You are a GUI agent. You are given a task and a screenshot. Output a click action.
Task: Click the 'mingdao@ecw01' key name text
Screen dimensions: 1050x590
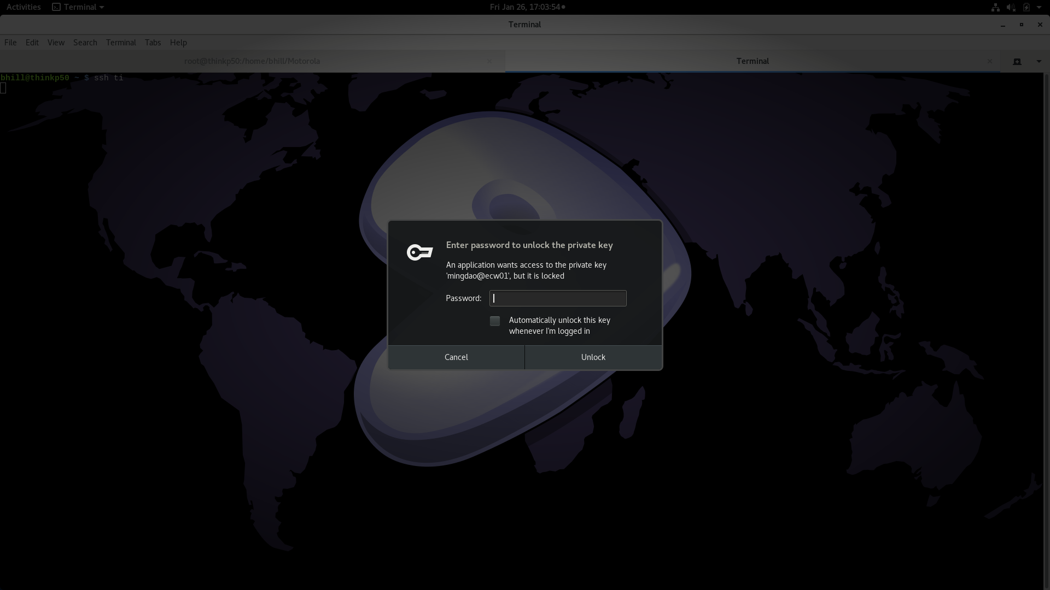coord(478,276)
